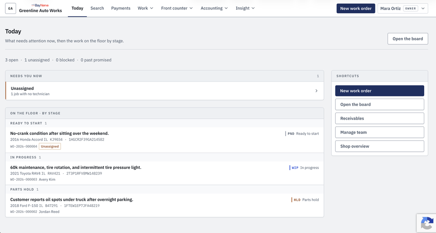Open the oil spots under truck work order

tap(165, 206)
